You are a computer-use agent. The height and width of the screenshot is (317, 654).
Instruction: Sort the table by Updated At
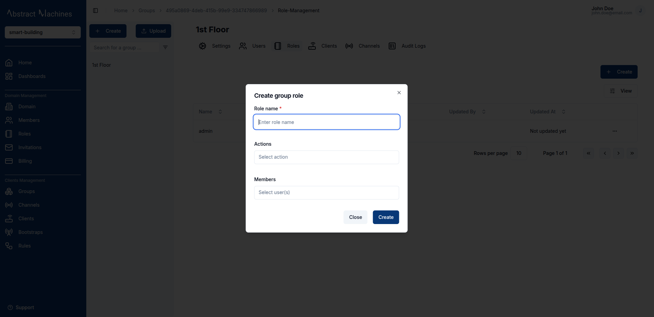548,112
